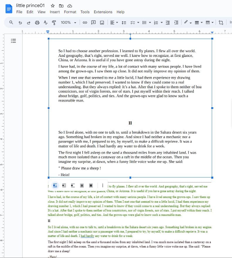Open the Format menu
Image resolution: width=232 pixels, height=258 pixels.
click(x=70, y=12)
